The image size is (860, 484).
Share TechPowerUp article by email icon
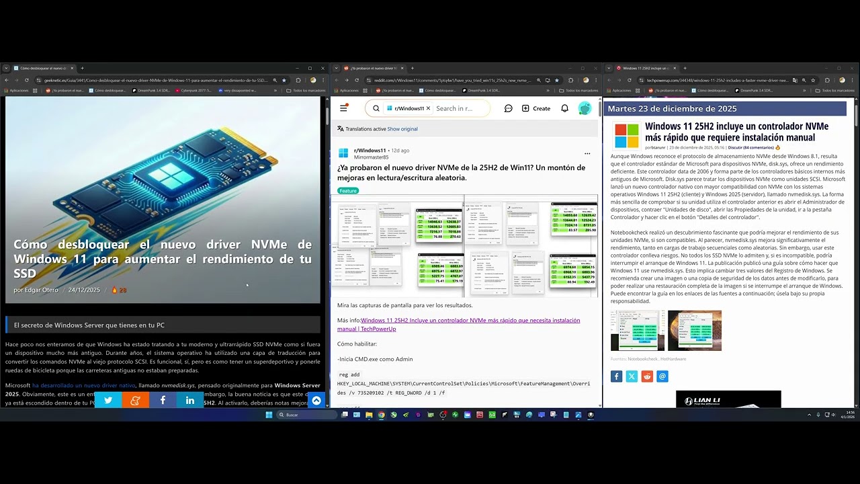click(662, 376)
